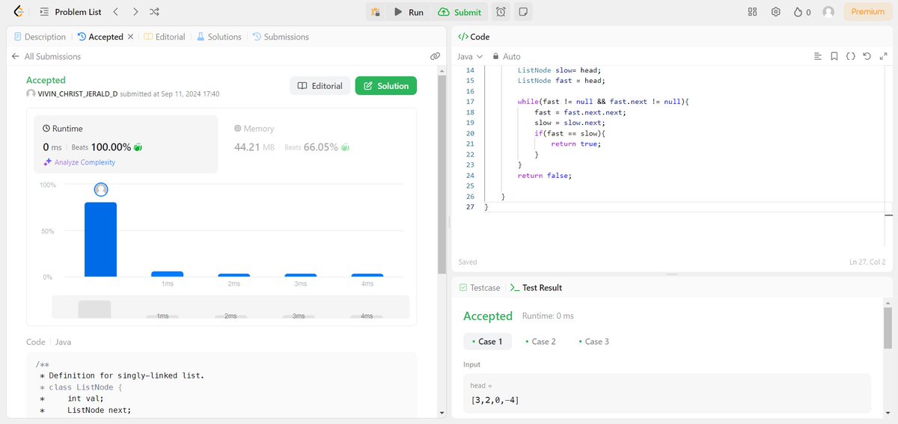Click the avatar marker above the bar
This screenshot has height=424, width=898.
[x=101, y=190]
